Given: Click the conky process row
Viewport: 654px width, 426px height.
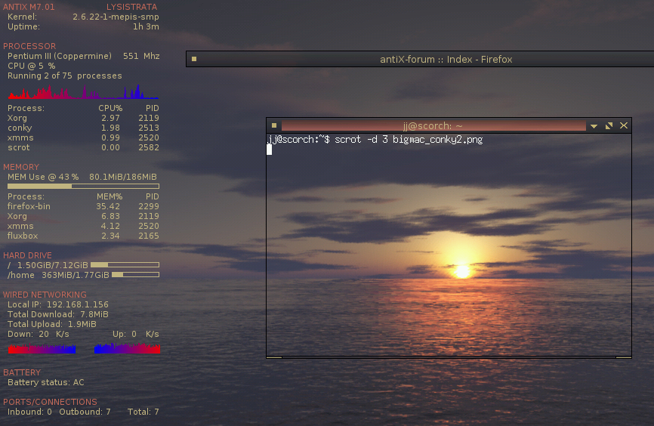Looking at the screenshot, I should pyautogui.click(x=83, y=128).
